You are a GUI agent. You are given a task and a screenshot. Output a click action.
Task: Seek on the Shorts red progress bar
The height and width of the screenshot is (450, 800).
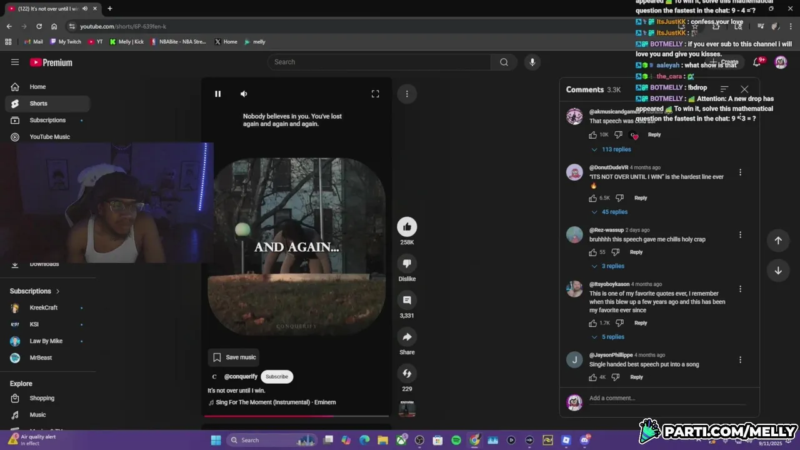(x=296, y=416)
